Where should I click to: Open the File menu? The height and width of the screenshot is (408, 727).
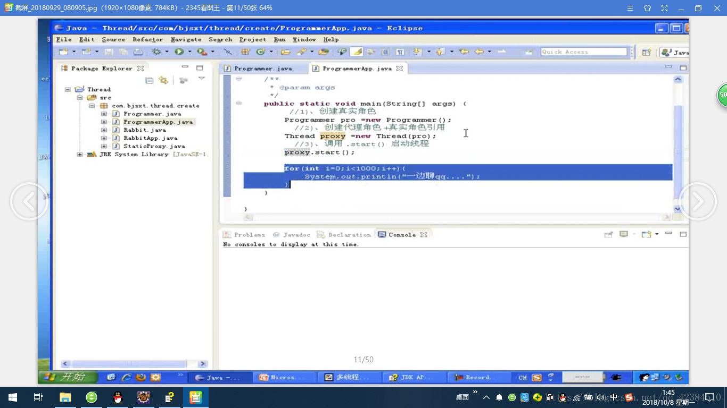64,39
